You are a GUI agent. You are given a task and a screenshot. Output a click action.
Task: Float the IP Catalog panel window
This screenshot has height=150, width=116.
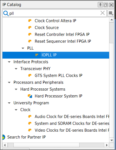coord(106,5)
